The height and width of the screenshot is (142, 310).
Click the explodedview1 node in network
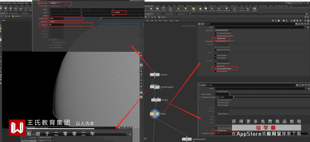point(187,139)
